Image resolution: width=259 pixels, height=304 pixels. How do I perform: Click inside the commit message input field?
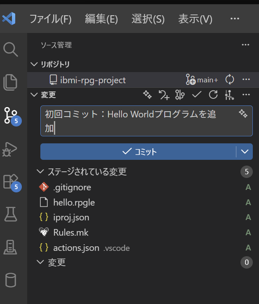(136, 121)
